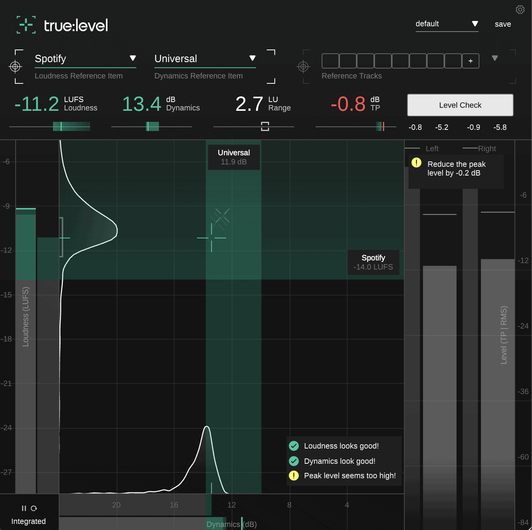Image resolution: width=532 pixels, height=530 pixels.
Task: Toggle the Integrated measurement mode
Action: click(x=29, y=521)
